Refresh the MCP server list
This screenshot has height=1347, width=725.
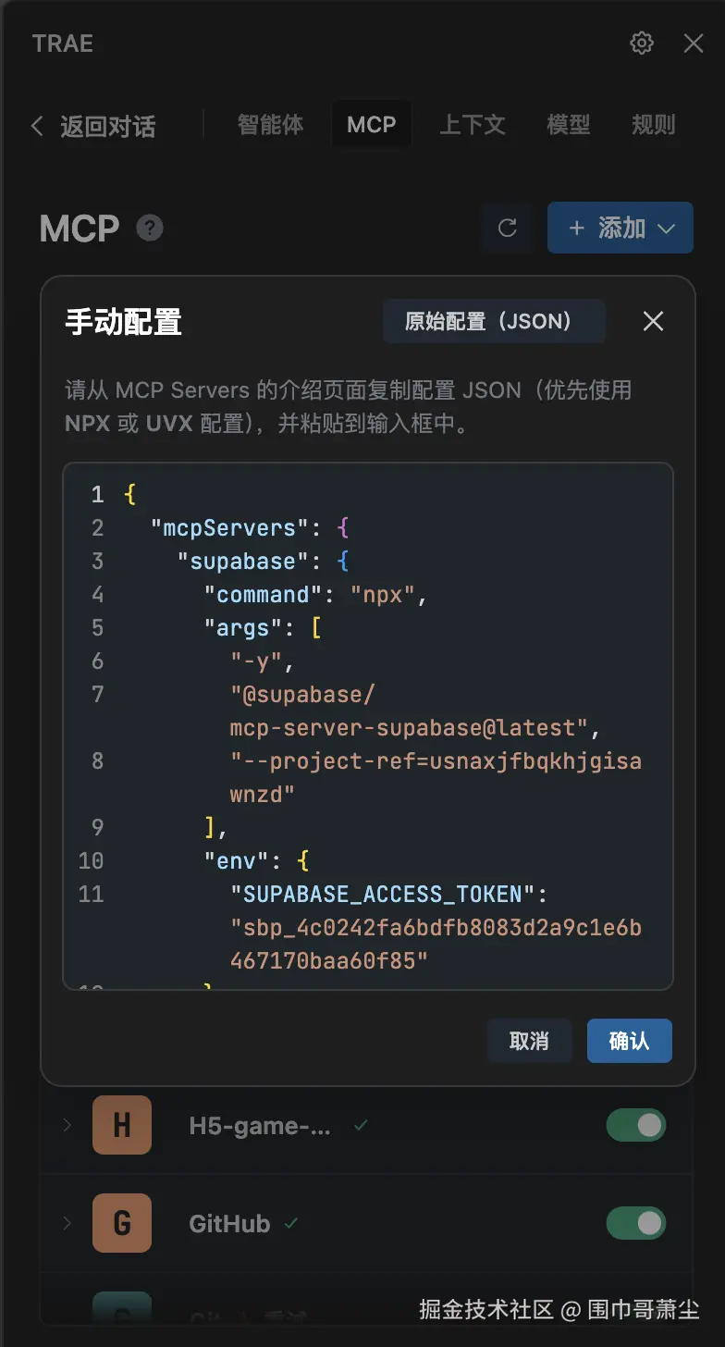(x=508, y=228)
